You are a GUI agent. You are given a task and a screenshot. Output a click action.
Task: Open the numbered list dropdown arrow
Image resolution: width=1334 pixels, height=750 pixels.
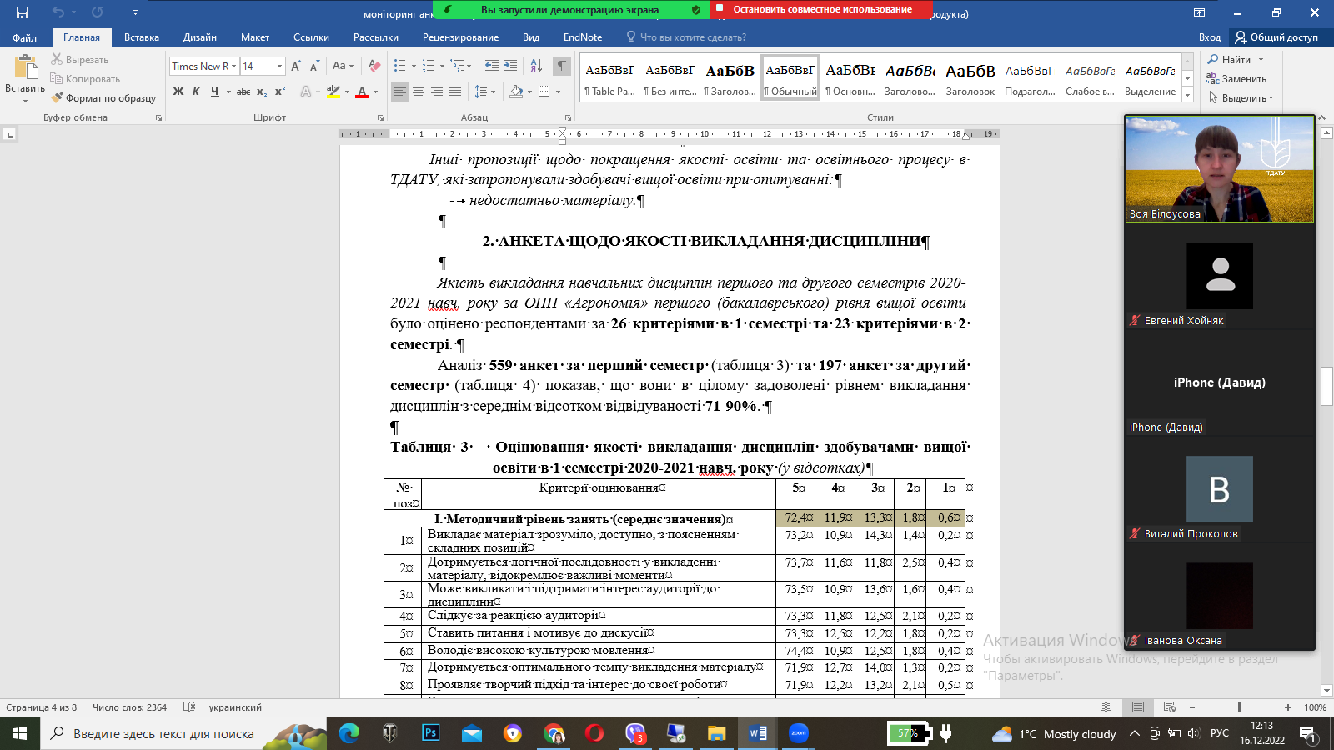(442, 66)
